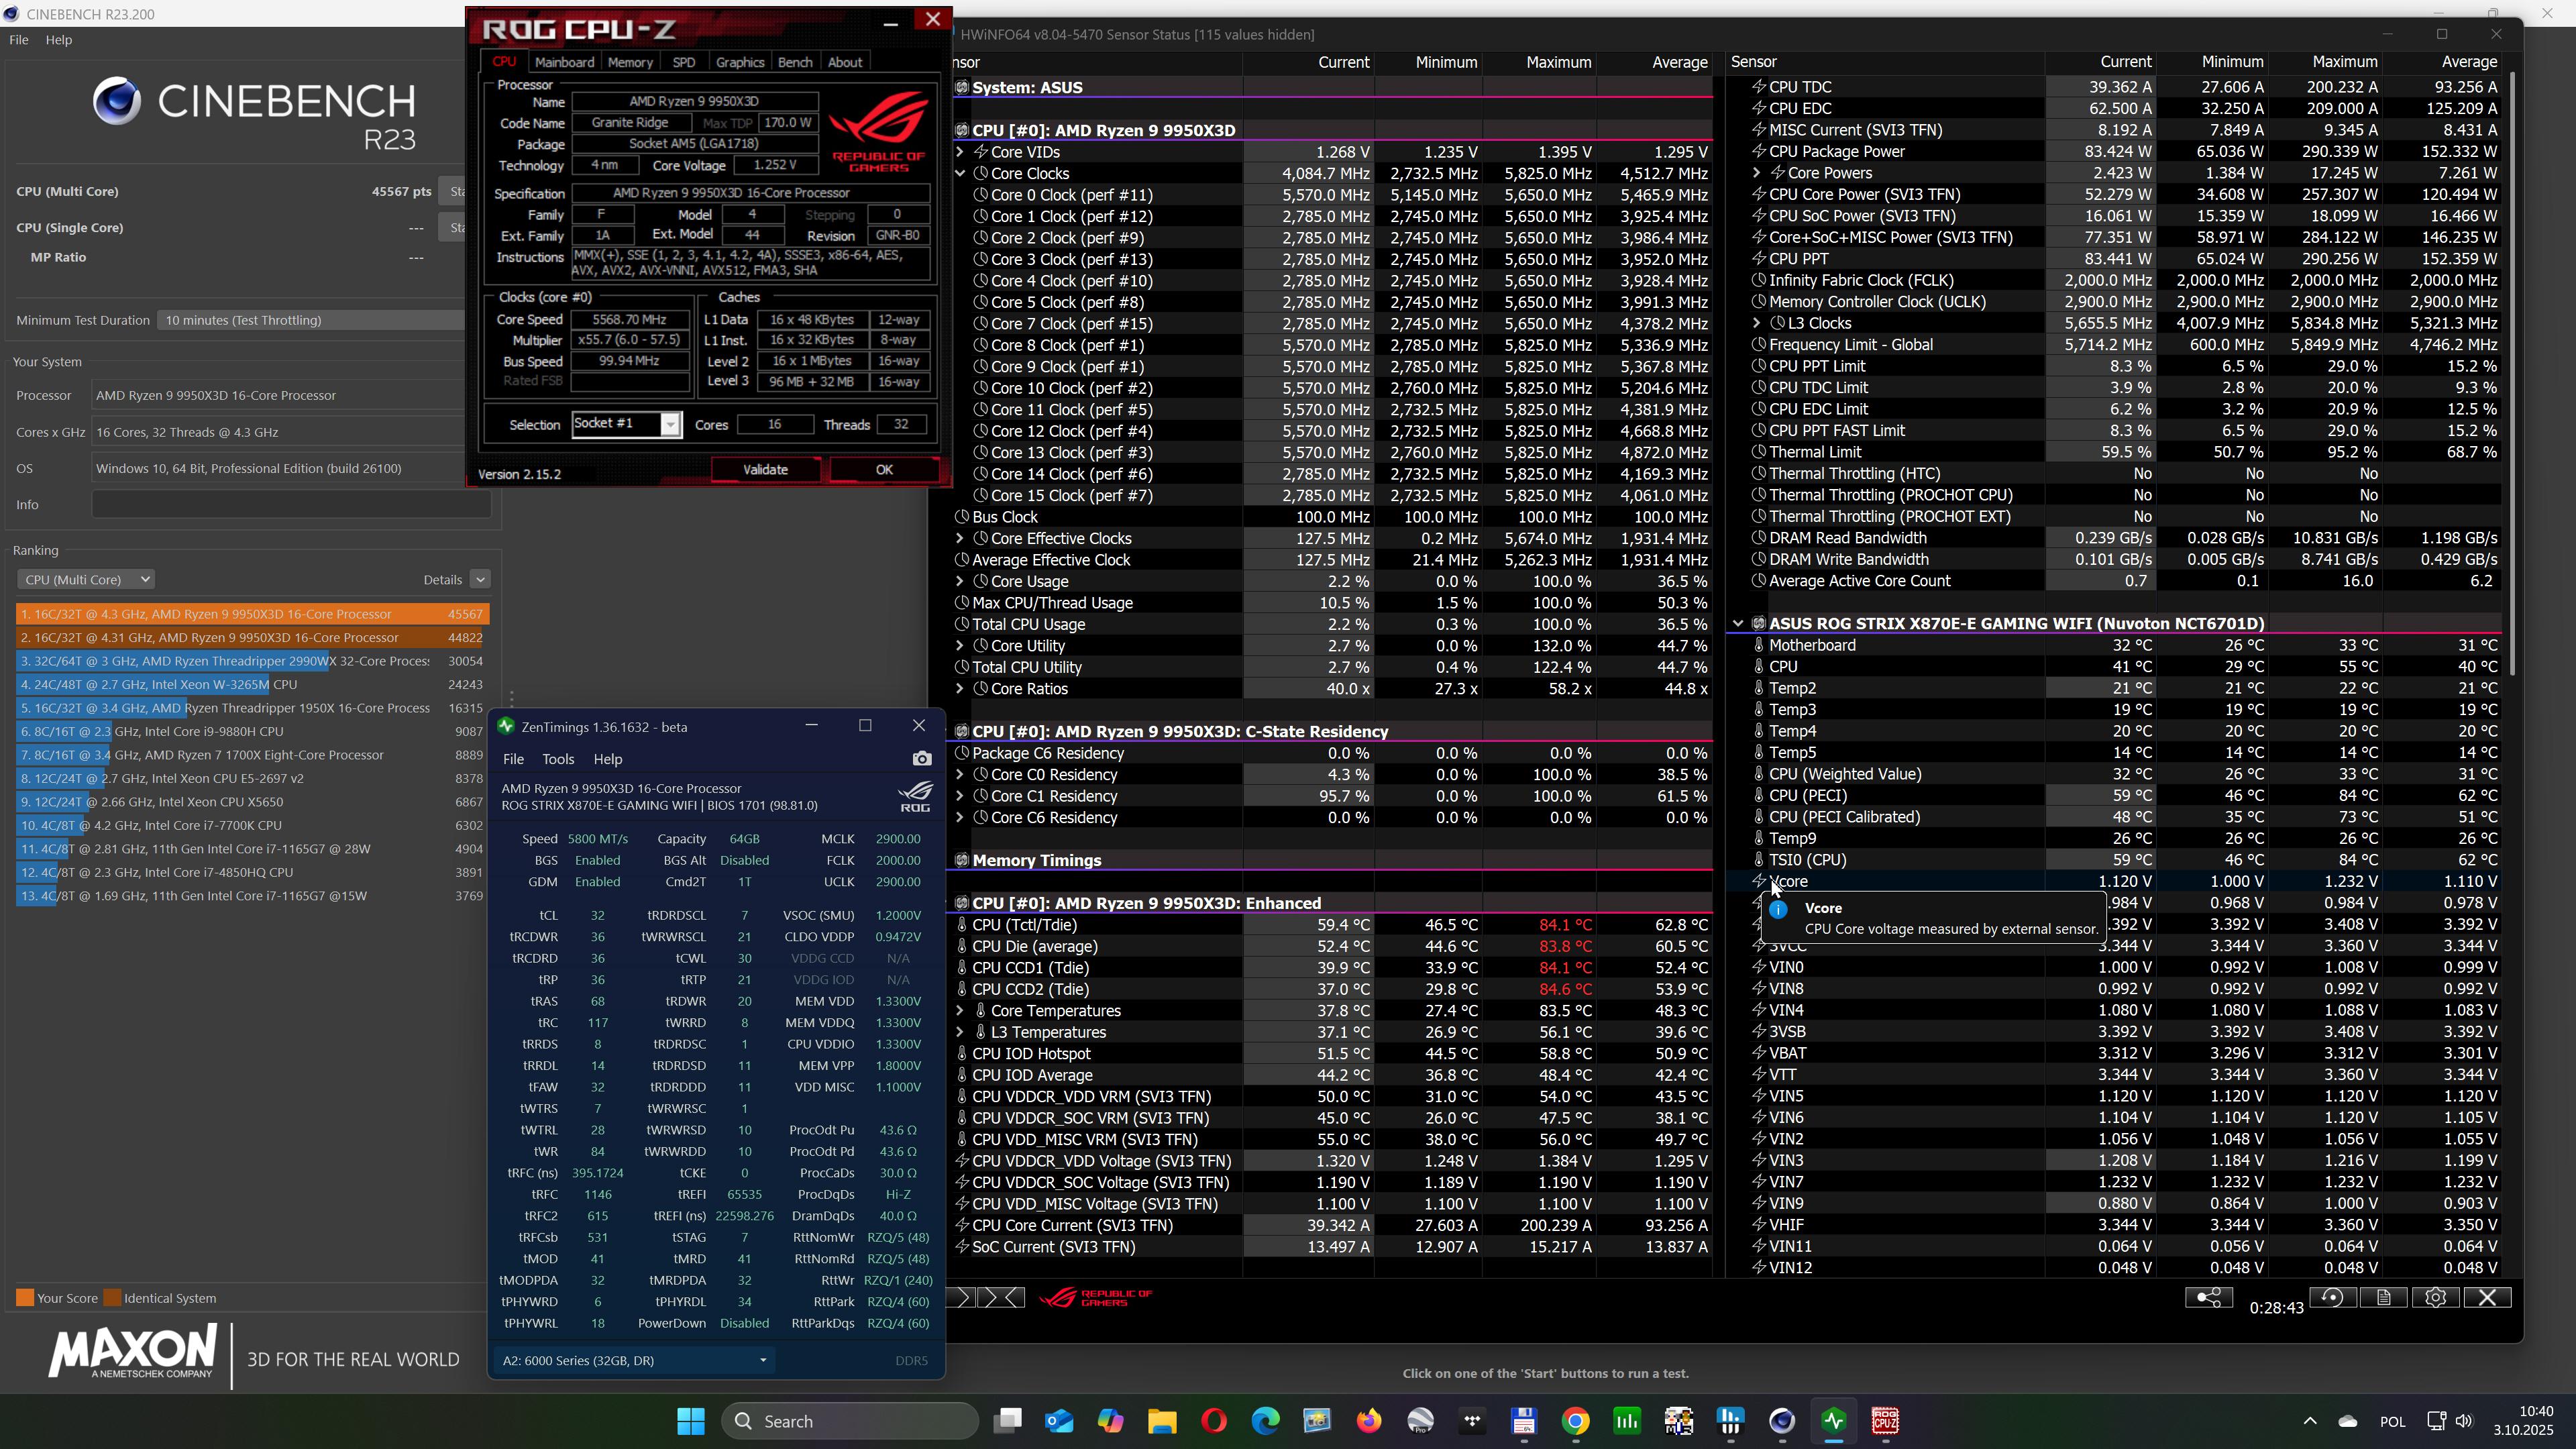The image size is (2576, 1449).
Task: Collapse the Core Clocks tree
Action: click(x=960, y=174)
